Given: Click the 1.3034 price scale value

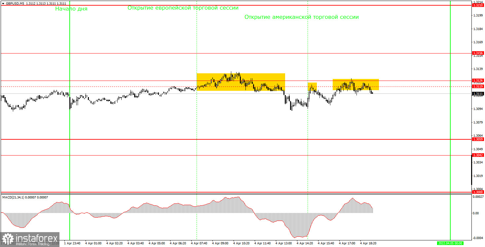Looking at the screenshot, I should [478, 162].
